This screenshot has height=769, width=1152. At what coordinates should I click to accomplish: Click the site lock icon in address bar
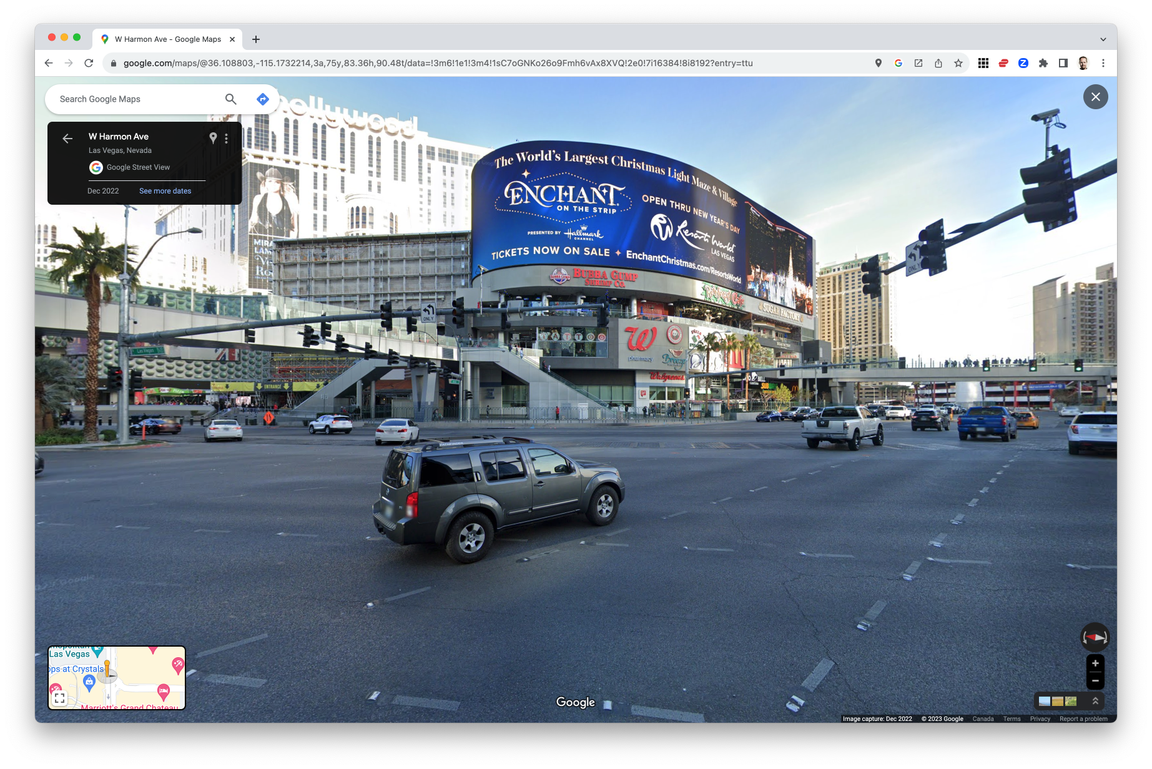[114, 63]
